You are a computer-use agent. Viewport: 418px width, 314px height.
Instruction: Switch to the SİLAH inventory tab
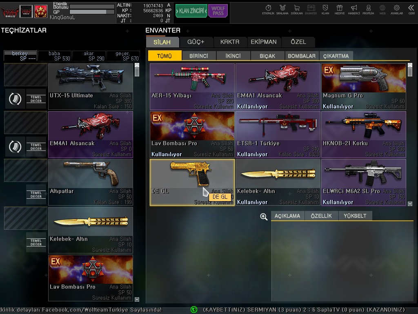[x=162, y=42]
